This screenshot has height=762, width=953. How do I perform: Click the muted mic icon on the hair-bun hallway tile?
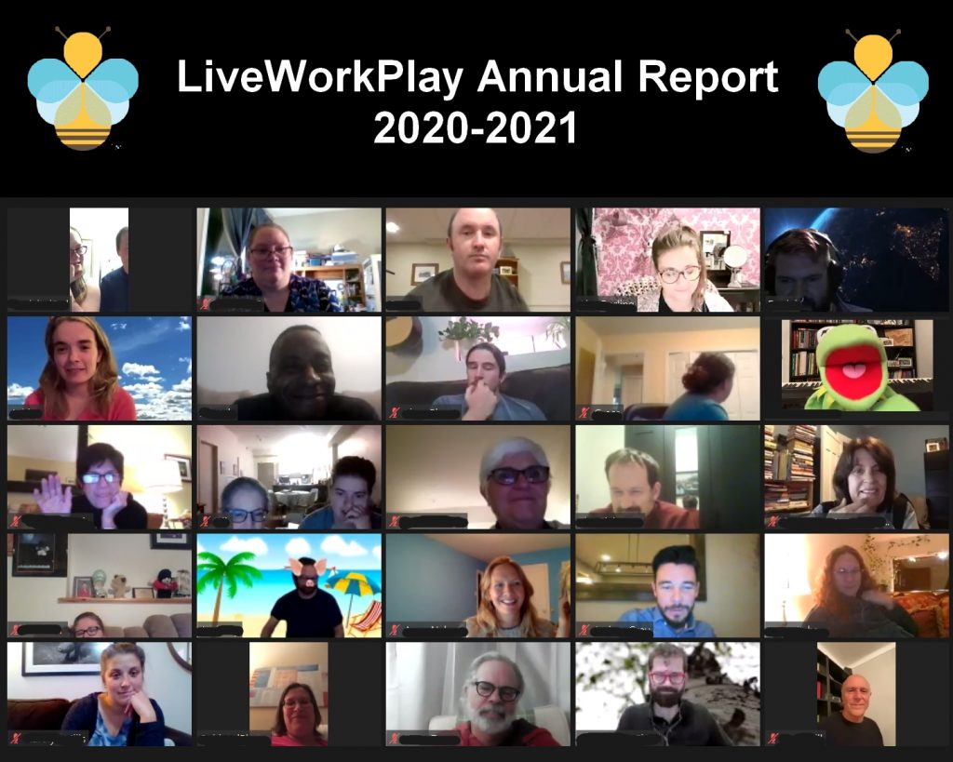pyautogui.click(x=584, y=414)
